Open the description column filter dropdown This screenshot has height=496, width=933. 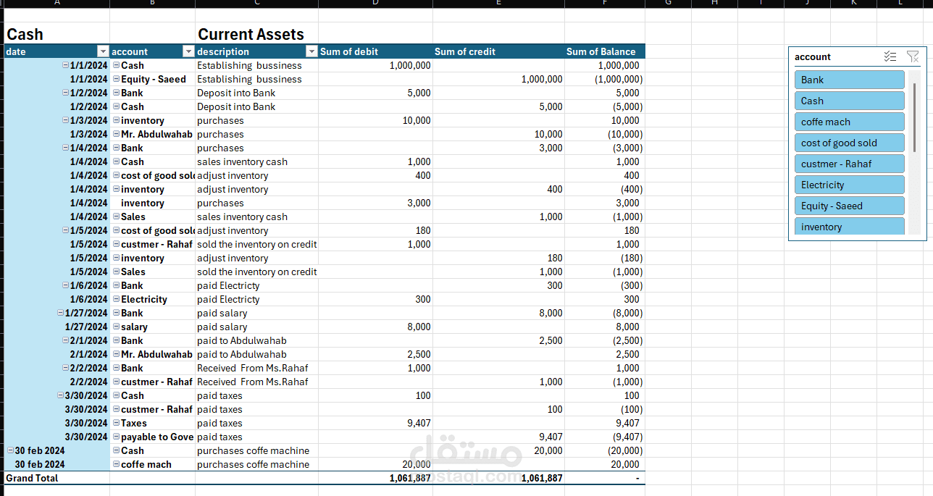[x=311, y=51]
